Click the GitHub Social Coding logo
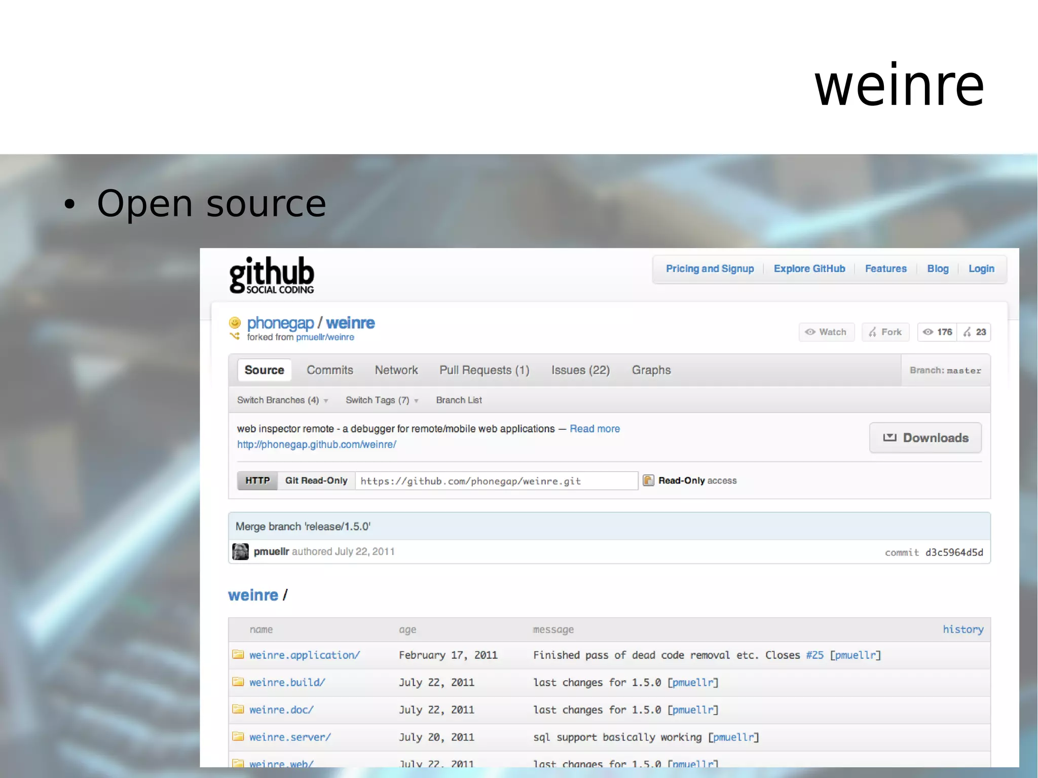This screenshot has width=1038, height=778. 272,275
